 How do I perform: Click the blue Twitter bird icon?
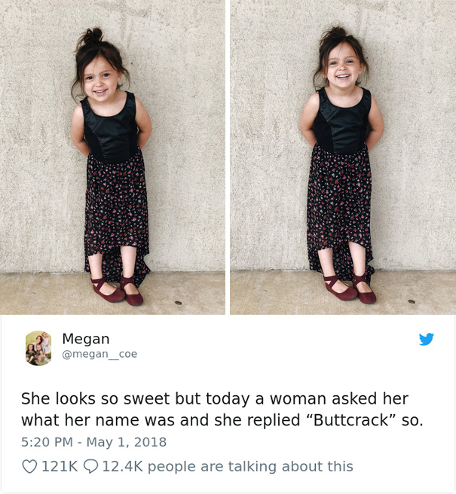coord(427,339)
